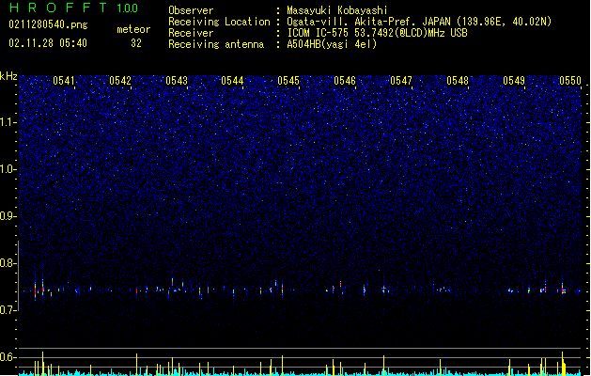Screen dimensions: 591x376
Task: Click the Observer label
Action: coord(191,10)
